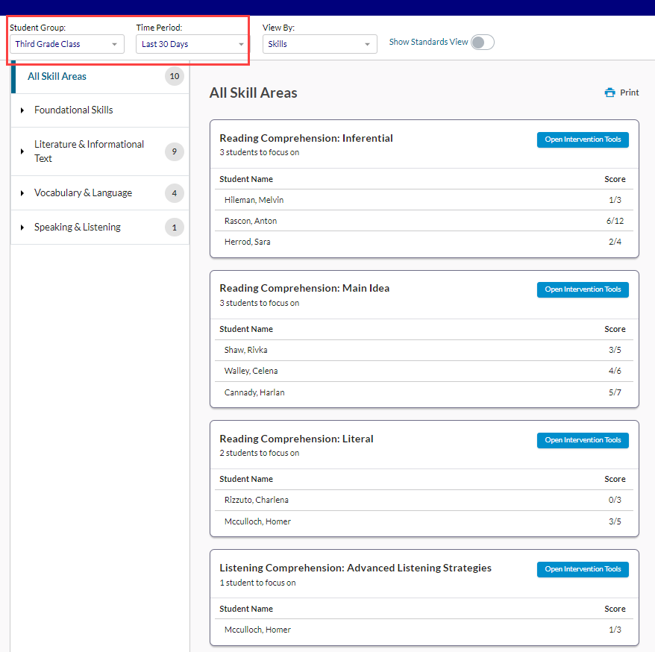Open Intervention Tools for Inferential comprehension

(583, 140)
